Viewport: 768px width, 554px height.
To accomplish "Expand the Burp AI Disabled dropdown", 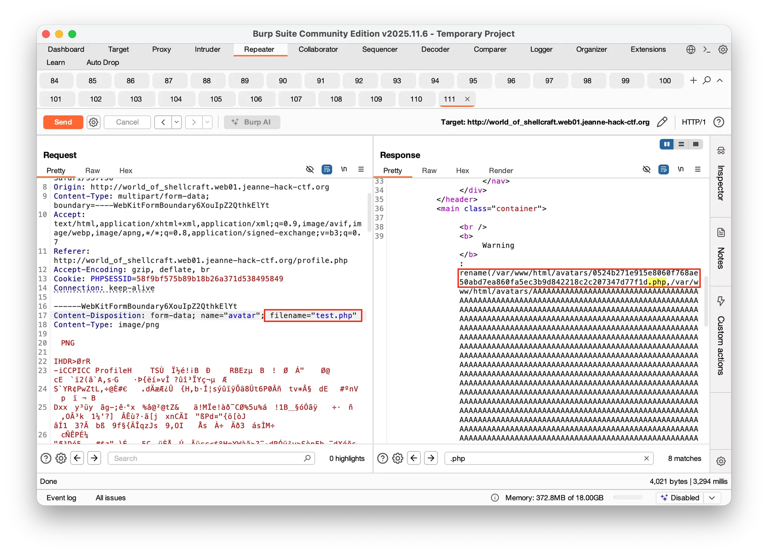I will tap(712, 498).
